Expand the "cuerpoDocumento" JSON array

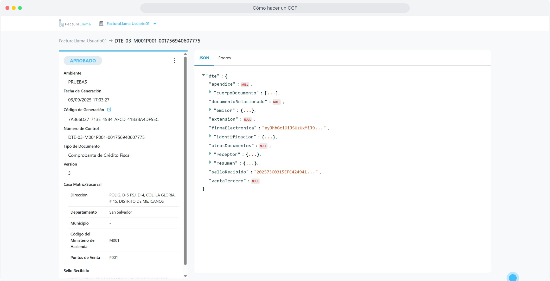[x=210, y=92]
